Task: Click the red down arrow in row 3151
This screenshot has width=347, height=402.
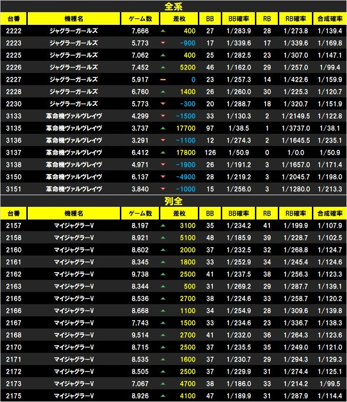Action: point(163,189)
